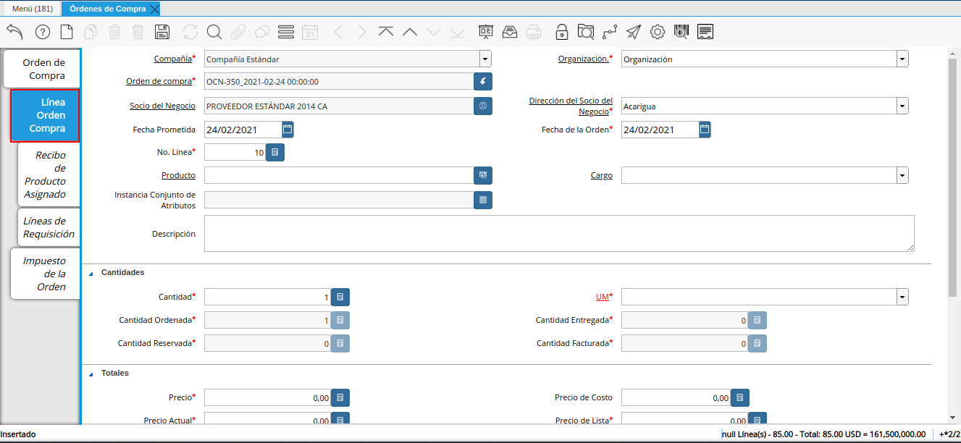
Task: Go to parent tab with left chevron
Action: pyautogui.click(x=338, y=32)
